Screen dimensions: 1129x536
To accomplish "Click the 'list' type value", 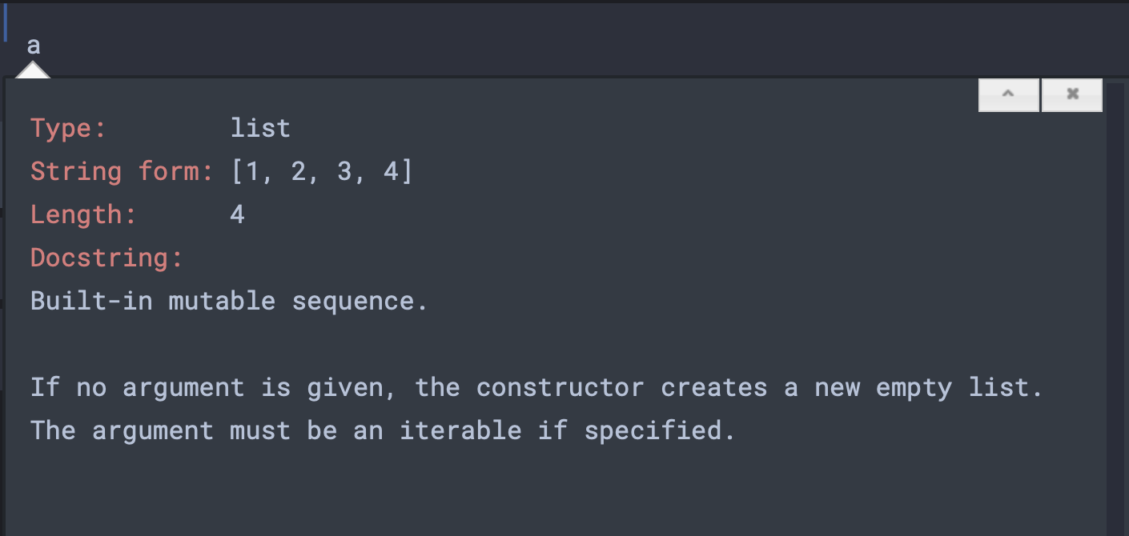I will point(260,128).
